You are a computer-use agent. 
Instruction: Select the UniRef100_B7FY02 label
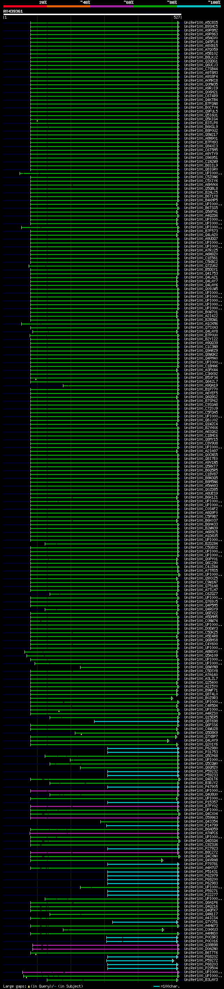201,806
